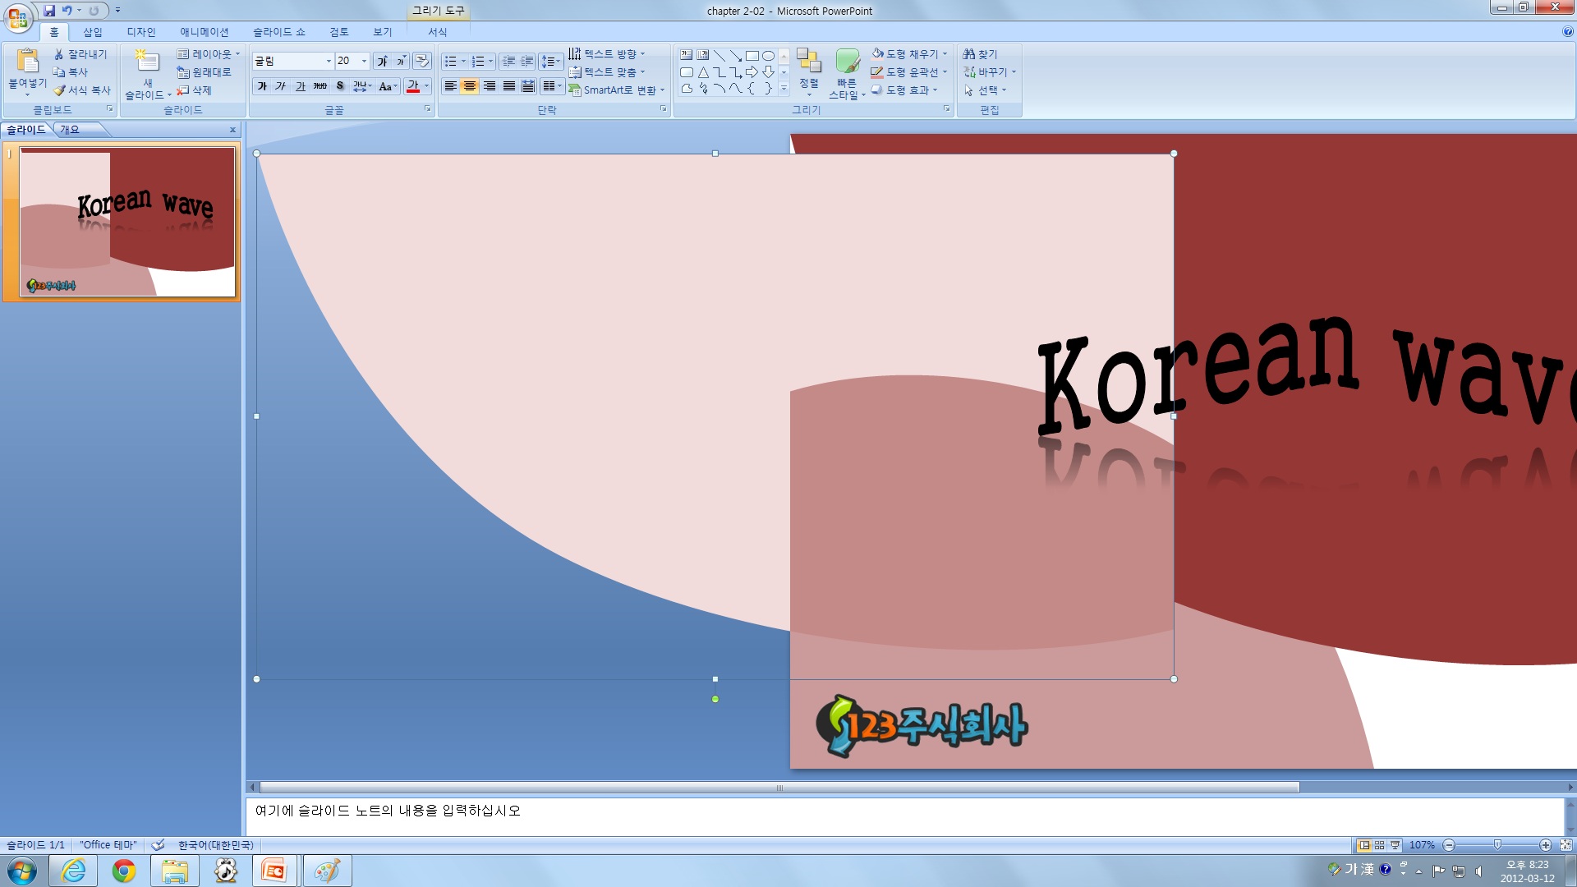
Task: Click the Paste (붙여넣기) clipboard icon
Action: tap(27, 61)
